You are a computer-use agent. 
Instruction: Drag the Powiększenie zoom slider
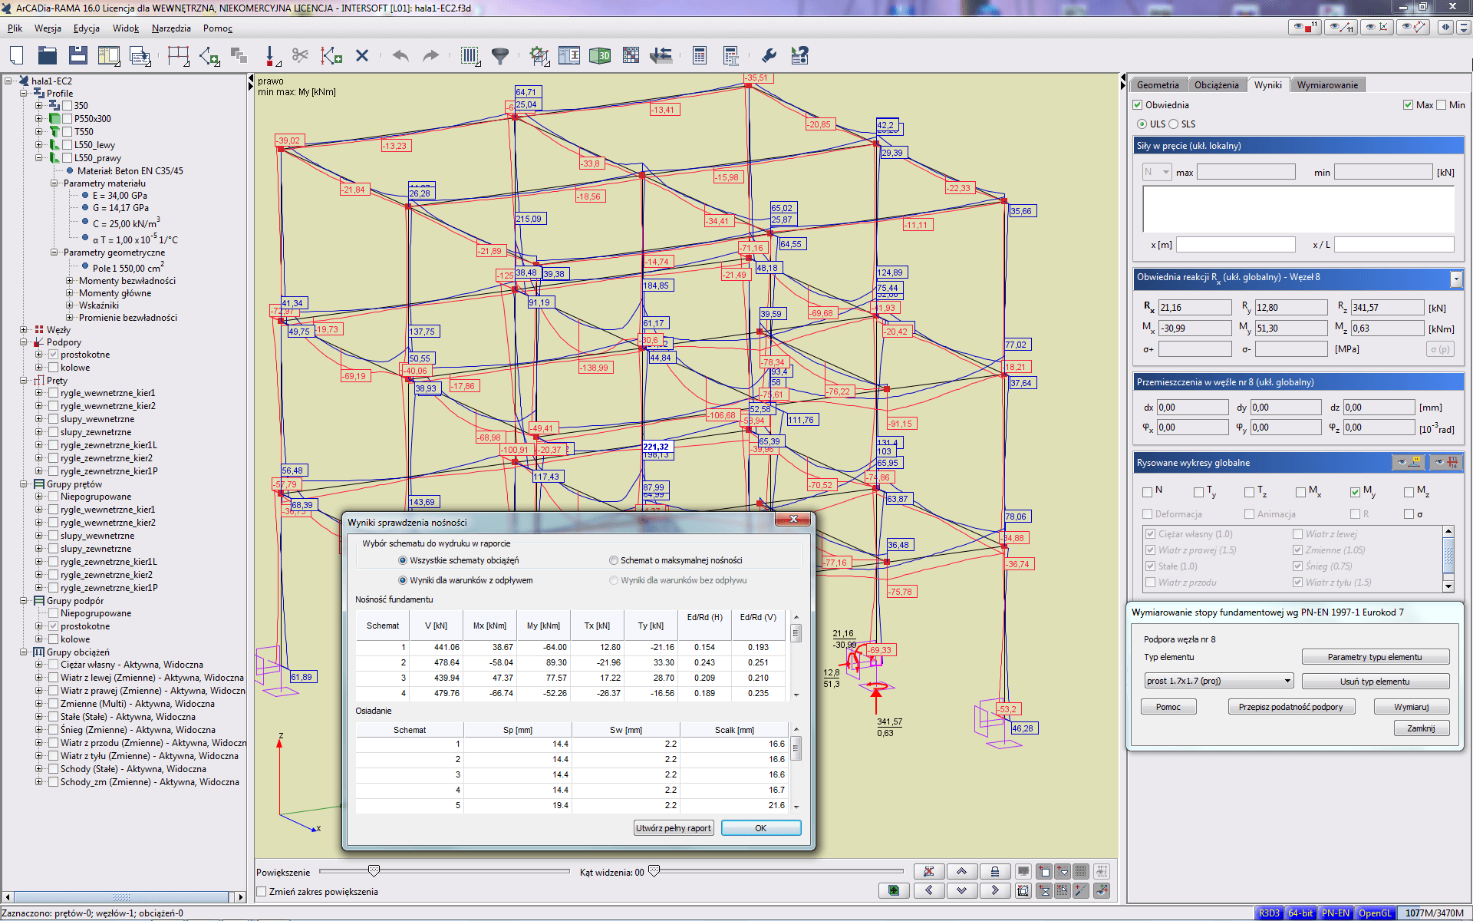pos(377,871)
